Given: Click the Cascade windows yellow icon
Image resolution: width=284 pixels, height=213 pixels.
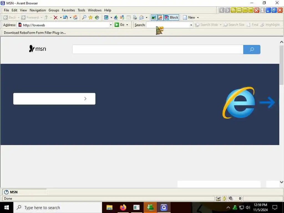Looking at the screenshot, I should pyautogui.click(x=233, y=10).
